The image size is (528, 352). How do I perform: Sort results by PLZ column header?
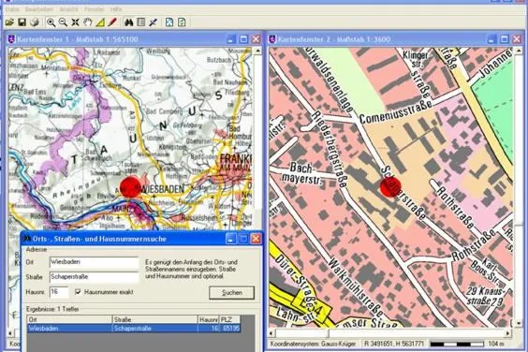[230, 319]
